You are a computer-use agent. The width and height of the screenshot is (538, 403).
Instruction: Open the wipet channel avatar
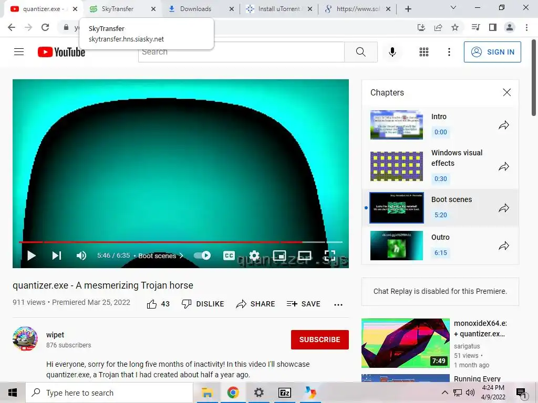[x=25, y=339]
